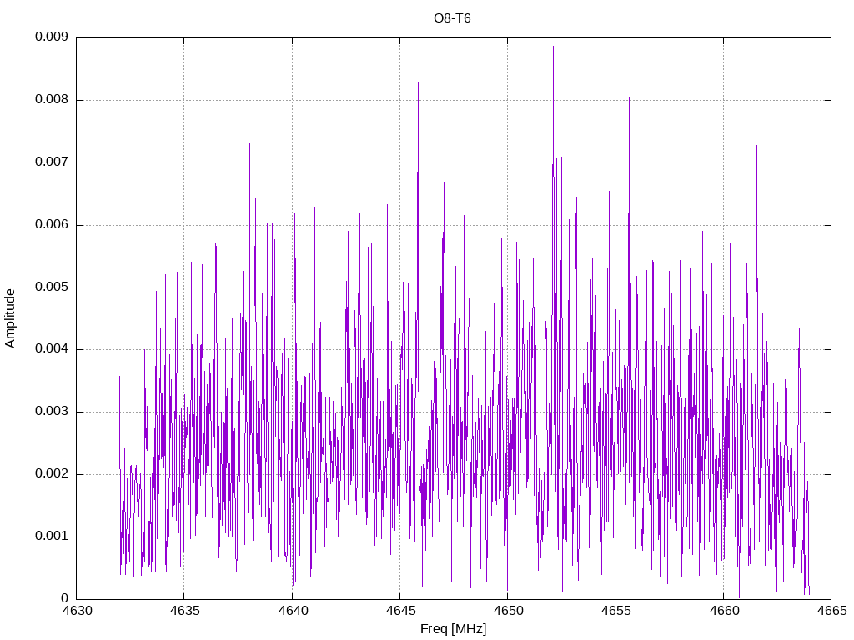Click the spectrum peak near 4646 MHz
854x640 pixels.
[419, 82]
